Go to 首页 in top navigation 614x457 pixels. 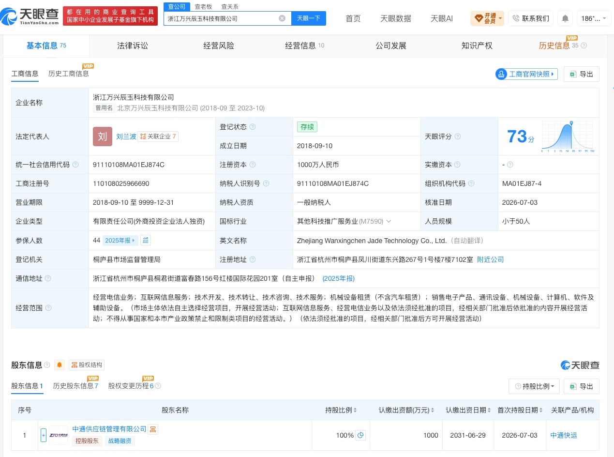click(353, 18)
